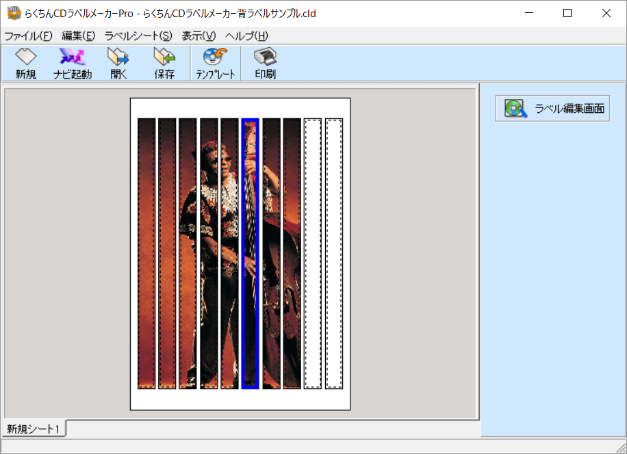Open the ファイル(F) menu
Viewport: 627px width, 454px height.
[x=28, y=36]
